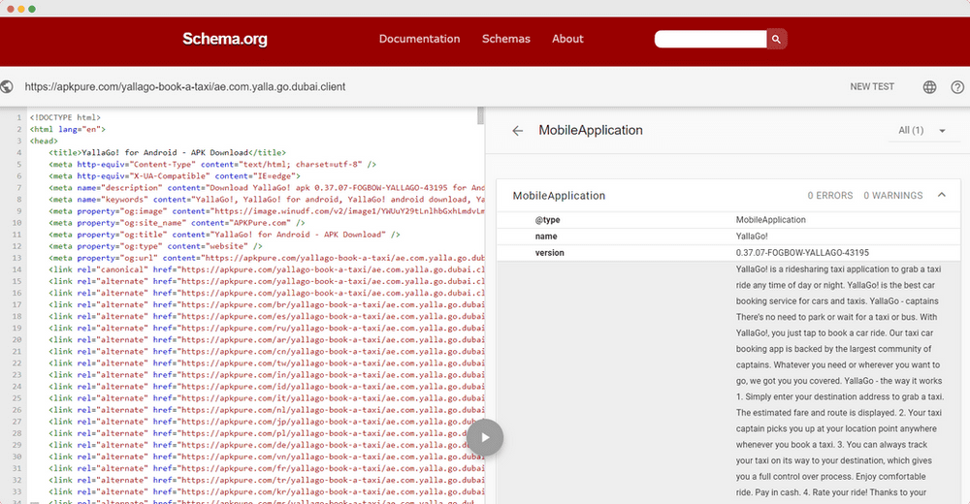Click the html lang="en" code line
The width and height of the screenshot is (970, 504).
pos(68,129)
